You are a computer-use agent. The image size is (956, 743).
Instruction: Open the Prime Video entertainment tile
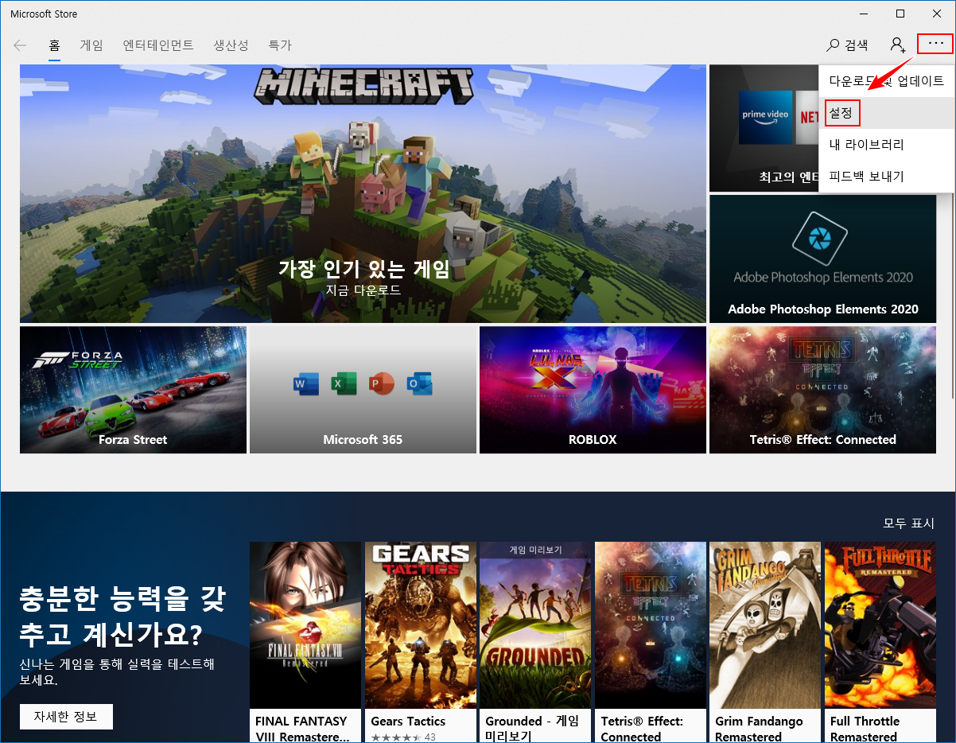(x=764, y=128)
